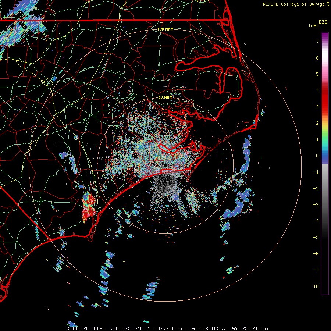331x331 pixels.
Task: Click the "[dB]" units label
Action: pos(314,25)
